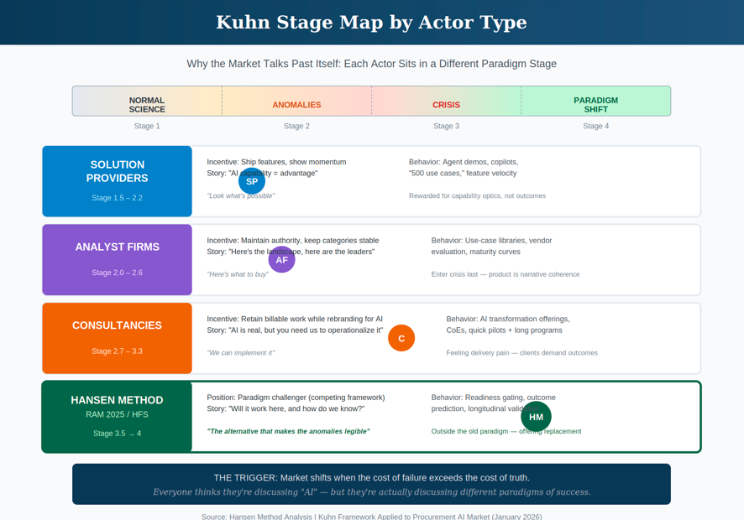Click the Hansen Method green block

pyautogui.click(x=118, y=417)
